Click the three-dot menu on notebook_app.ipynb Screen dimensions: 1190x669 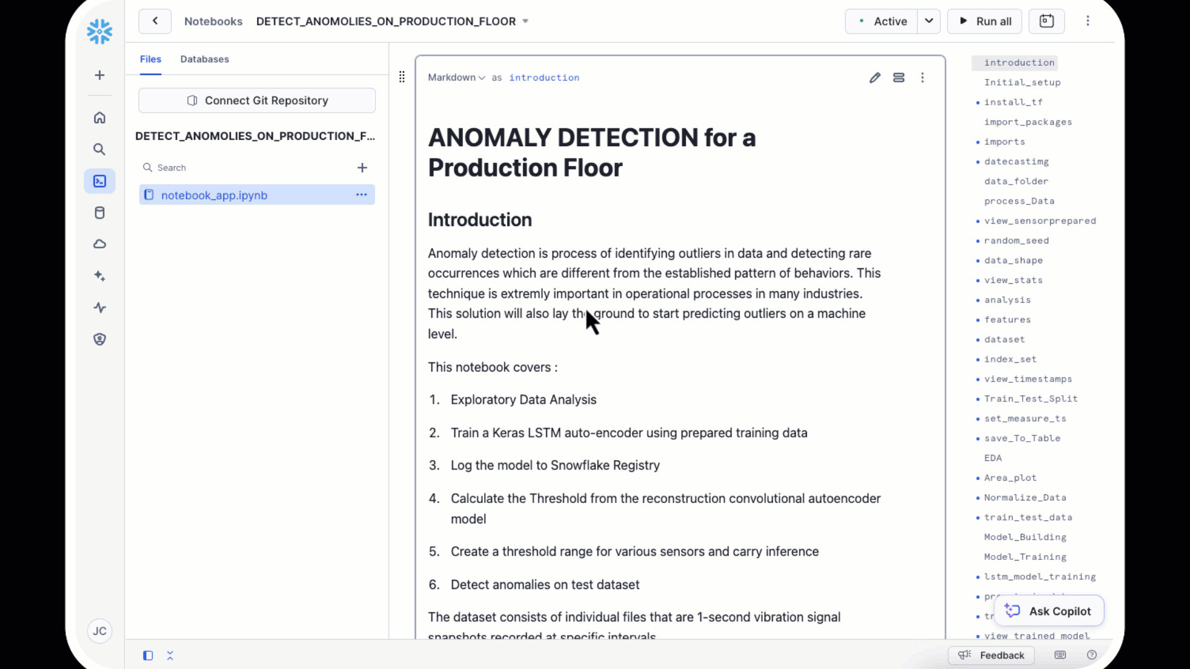click(x=361, y=195)
